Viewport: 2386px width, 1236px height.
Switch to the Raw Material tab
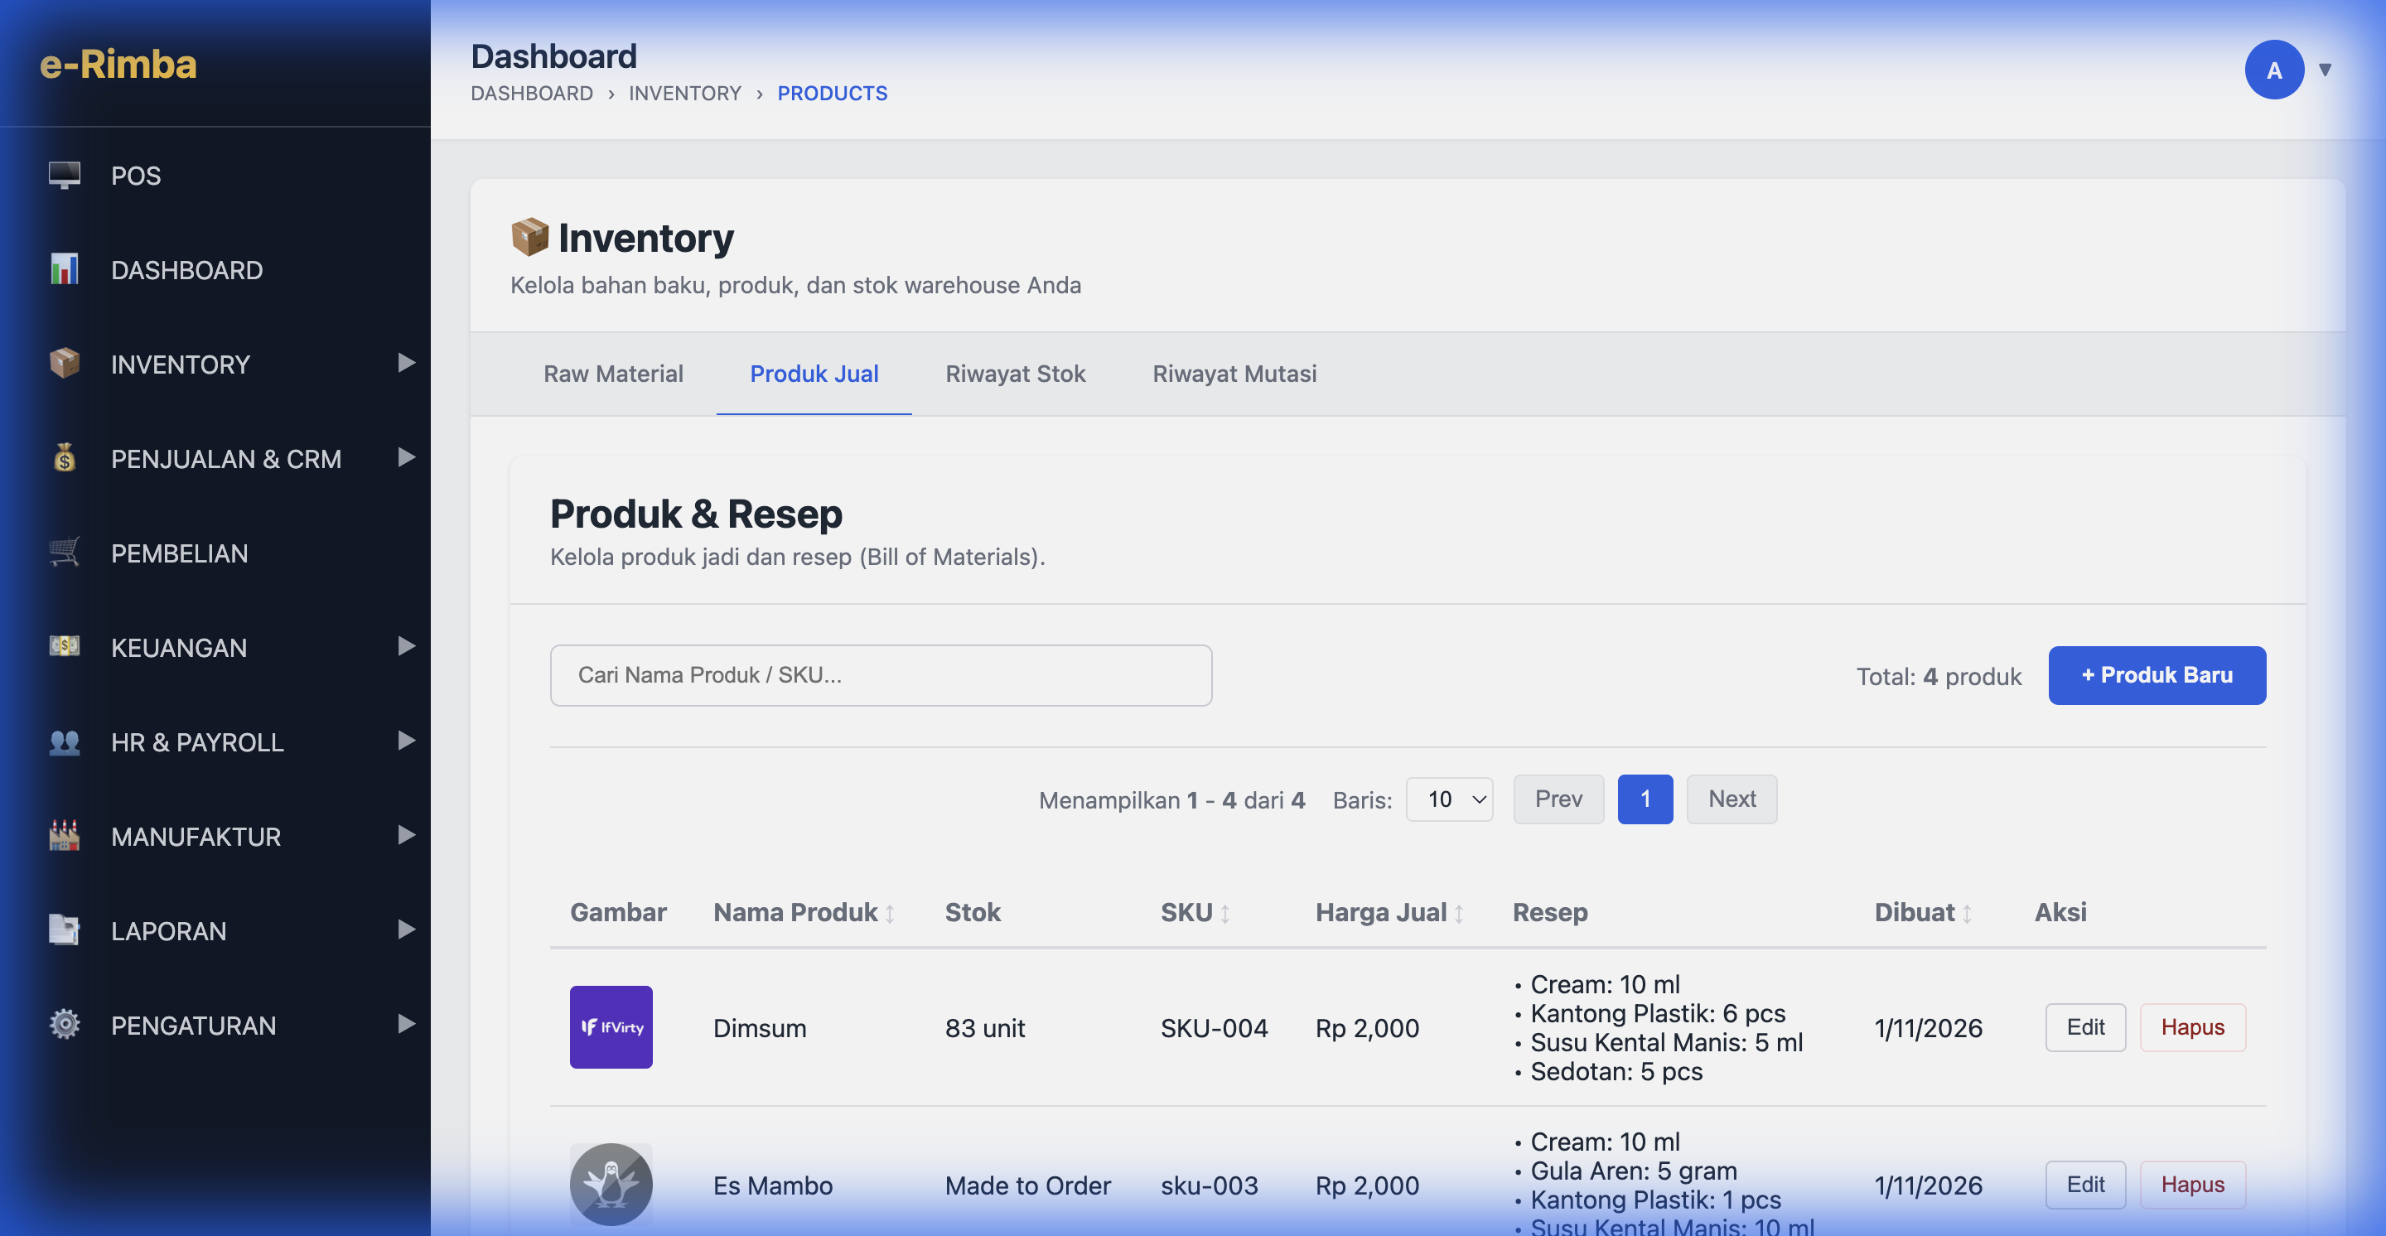(x=613, y=374)
